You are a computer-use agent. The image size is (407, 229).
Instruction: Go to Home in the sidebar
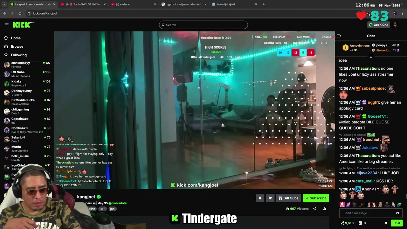click(x=13, y=38)
